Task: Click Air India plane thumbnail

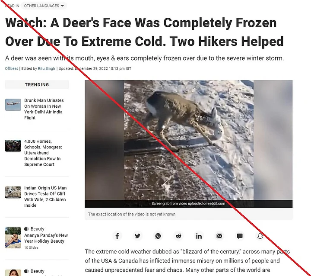Action: point(13,105)
